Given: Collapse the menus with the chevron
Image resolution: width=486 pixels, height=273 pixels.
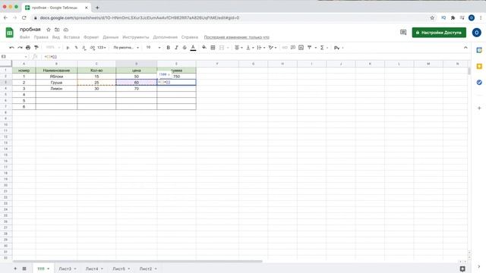Looking at the screenshot, I should [465, 48].
